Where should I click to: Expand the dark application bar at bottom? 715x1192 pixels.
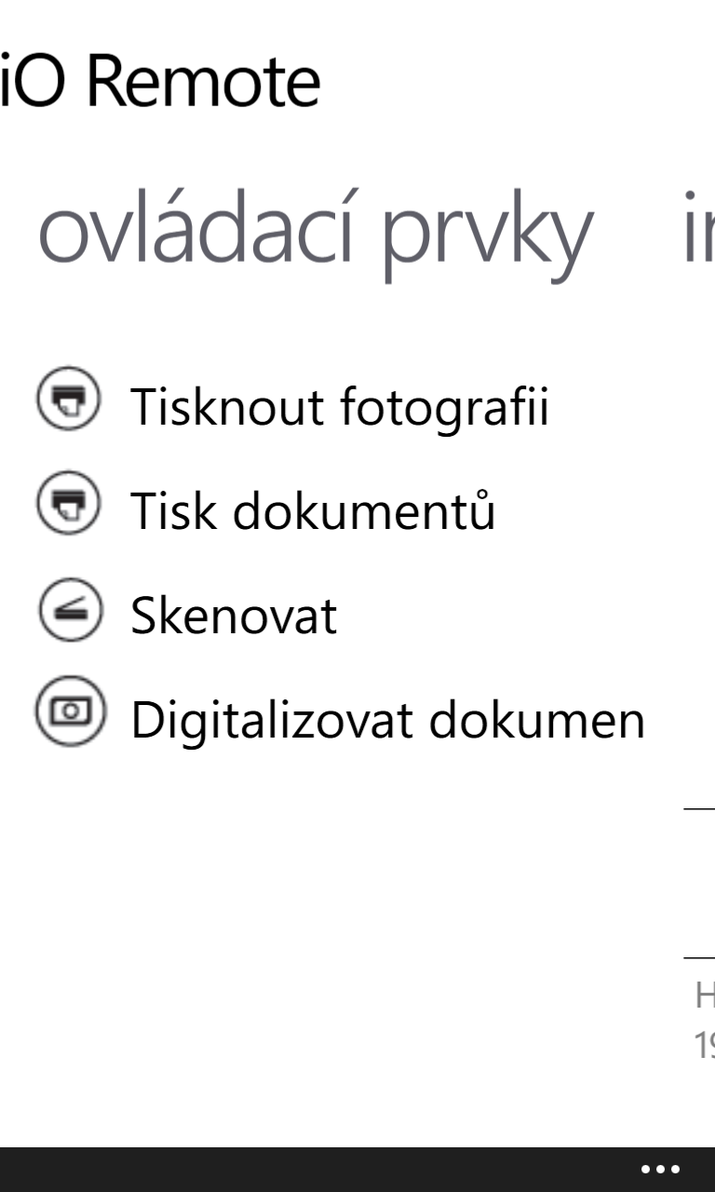(357, 1170)
